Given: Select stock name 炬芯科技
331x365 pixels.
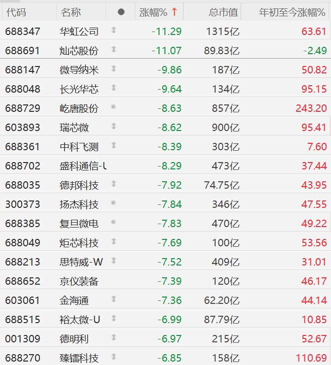Looking at the screenshot, I should point(79,243).
